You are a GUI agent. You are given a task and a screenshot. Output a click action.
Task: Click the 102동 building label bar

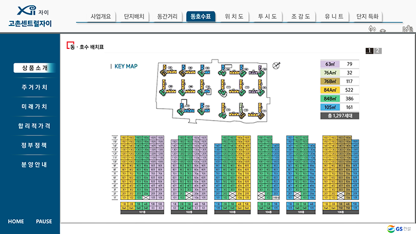[x=189, y=212]
